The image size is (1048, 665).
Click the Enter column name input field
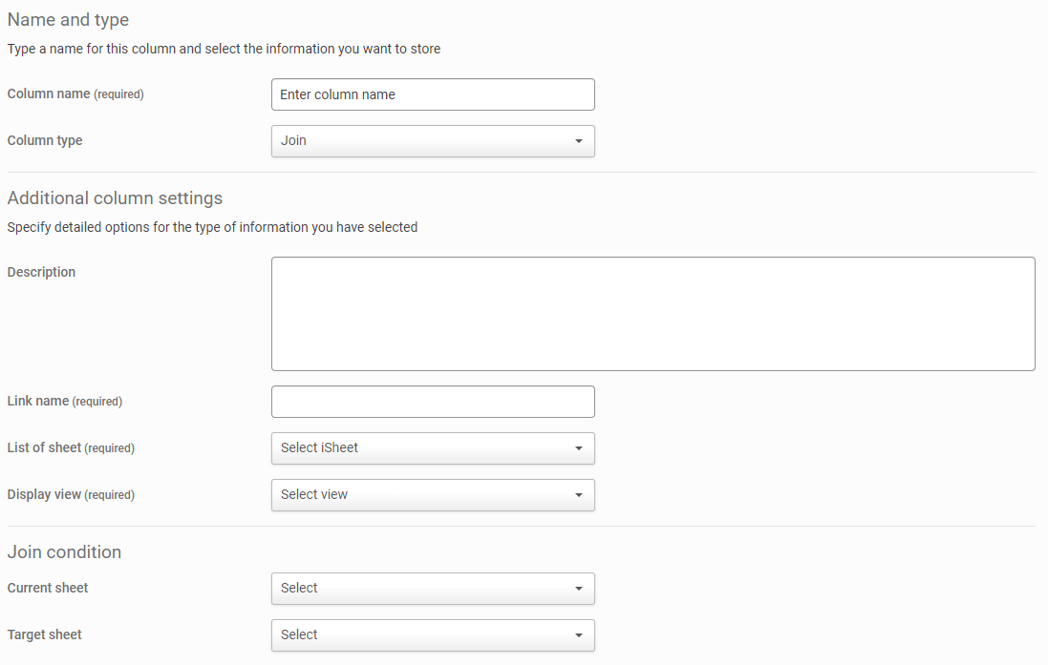point(433,94)
